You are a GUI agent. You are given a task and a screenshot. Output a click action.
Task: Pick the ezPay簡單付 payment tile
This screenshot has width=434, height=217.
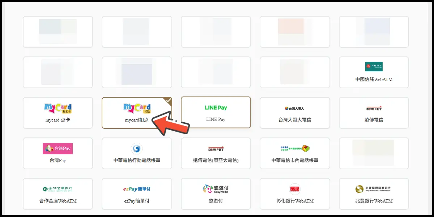click(137, 193)
